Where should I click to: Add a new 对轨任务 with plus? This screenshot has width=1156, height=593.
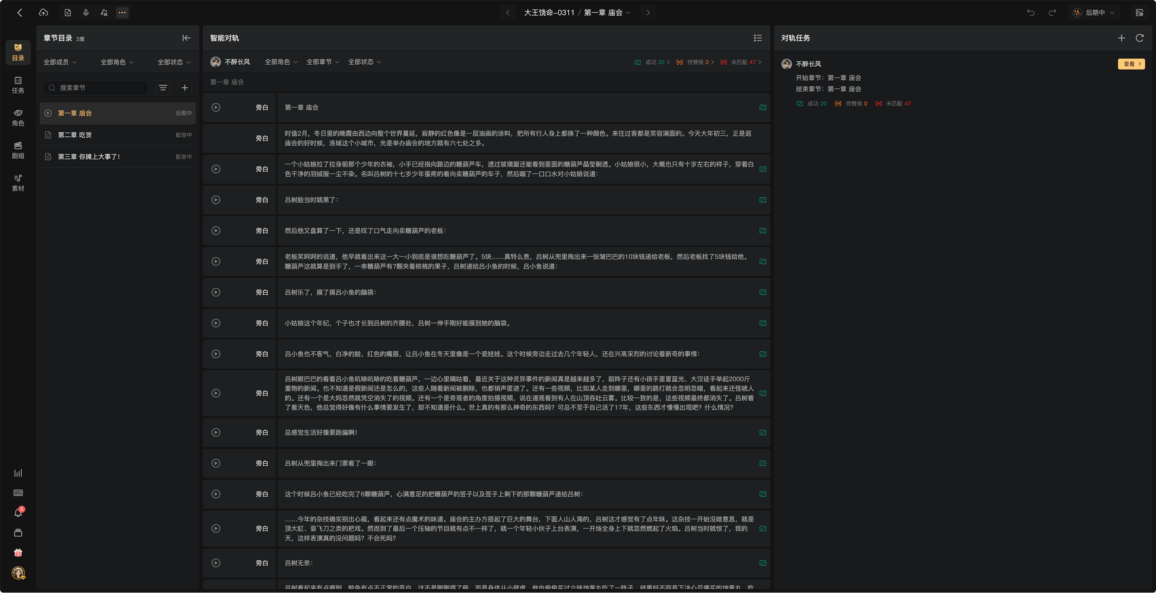tap(1121, 38)
